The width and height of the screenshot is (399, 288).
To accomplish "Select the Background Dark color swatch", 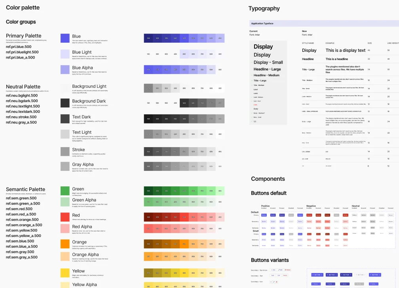I will point(65,103).
